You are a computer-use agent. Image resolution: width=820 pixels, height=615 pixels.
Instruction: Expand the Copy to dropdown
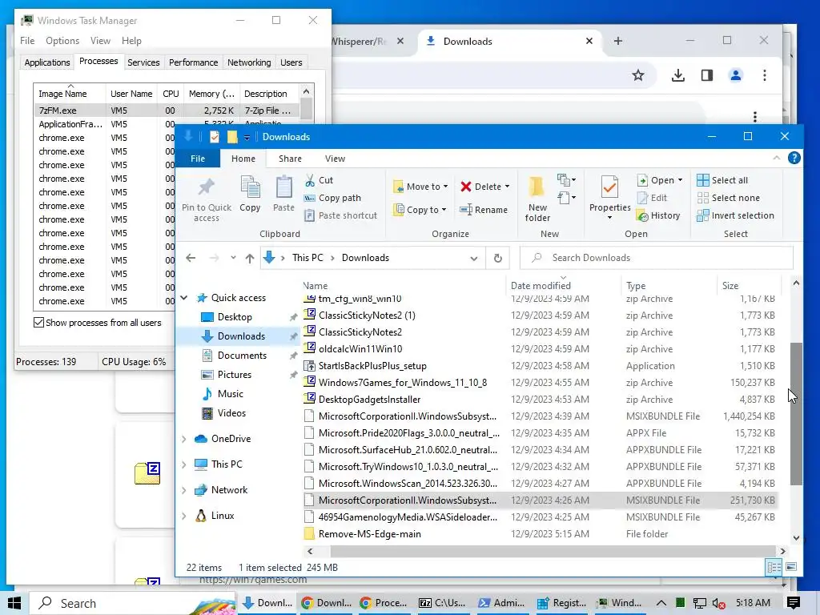444,210
